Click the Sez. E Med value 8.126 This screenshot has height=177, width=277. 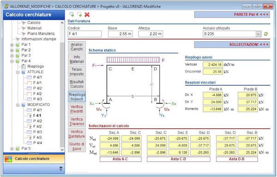point(178,153)
